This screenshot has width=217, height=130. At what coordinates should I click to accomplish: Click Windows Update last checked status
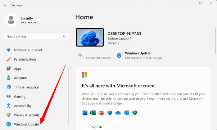[143, 58]
